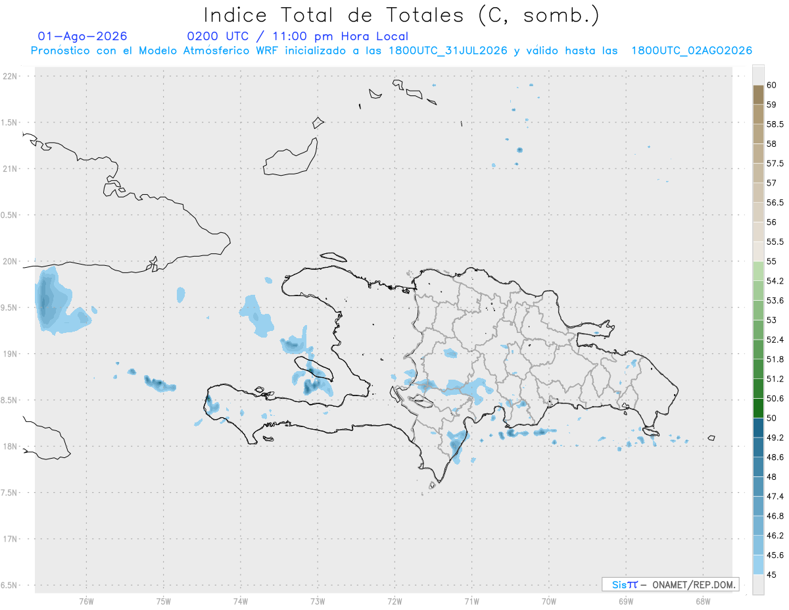Click the "59" colorbar label
The width and height of the screenshot is (789, 610).
[x=771, y=105]
